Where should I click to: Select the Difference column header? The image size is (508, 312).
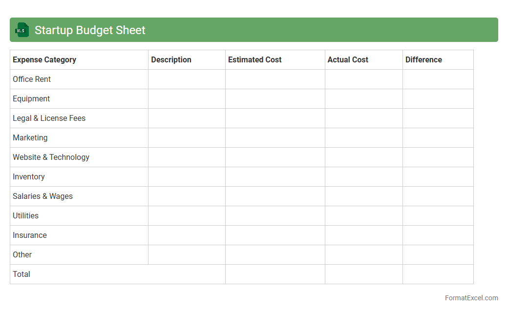pyautogui.click(x=423, y=59)
